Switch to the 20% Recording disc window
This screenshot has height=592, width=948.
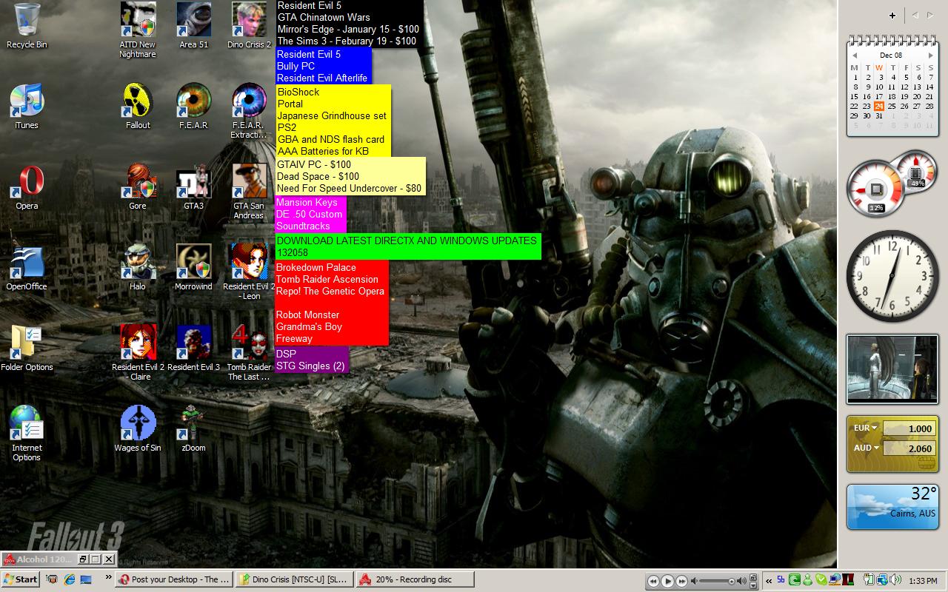tap(413, 579)
